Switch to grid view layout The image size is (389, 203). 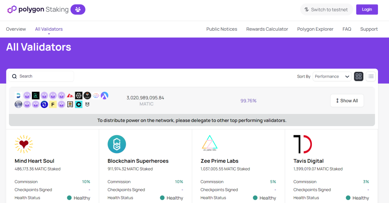(359, 77)
